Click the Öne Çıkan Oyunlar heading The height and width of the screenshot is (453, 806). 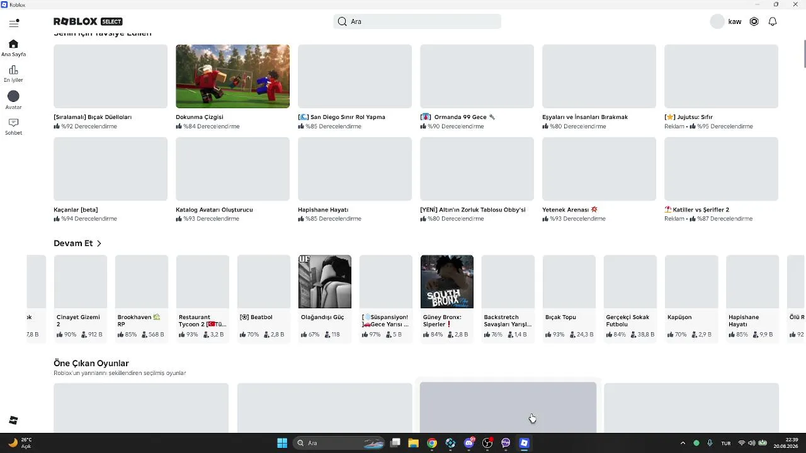(91, 363)
